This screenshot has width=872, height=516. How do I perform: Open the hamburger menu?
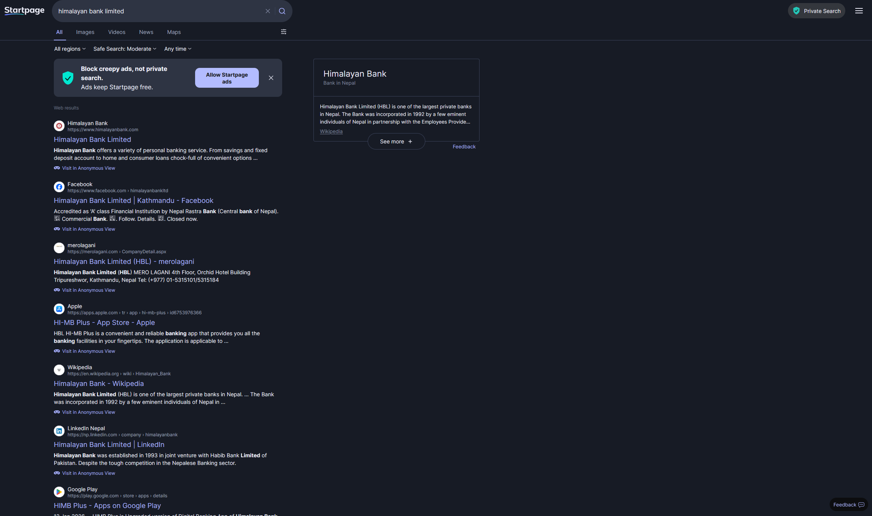(x=859, y=11)
